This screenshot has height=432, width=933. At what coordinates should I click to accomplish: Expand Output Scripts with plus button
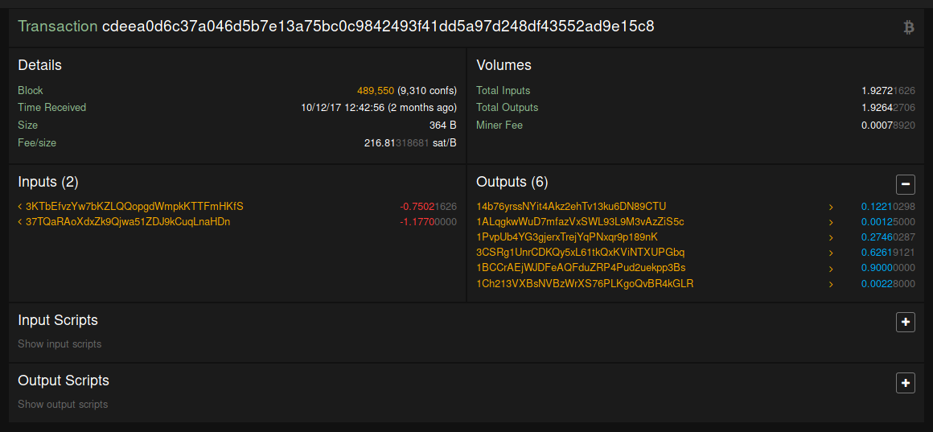click(906, 383)
